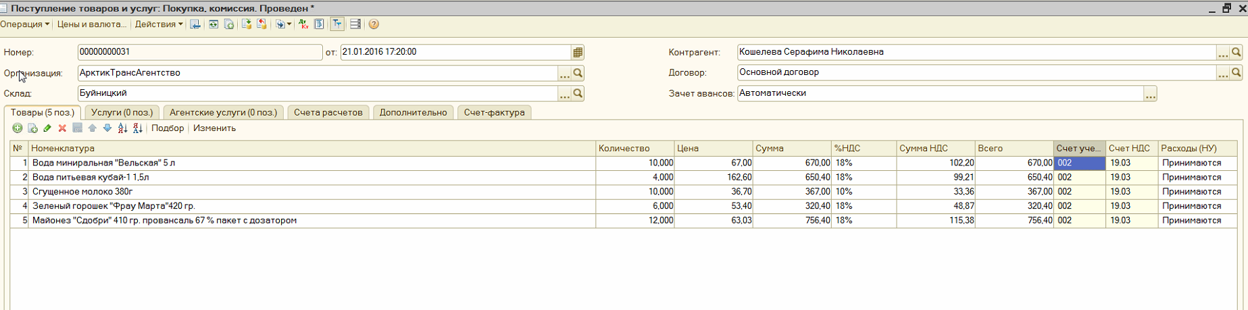Open selection ellipsis for Склад
Image resolution: width=1248 pixels, height=310 pixels.
tap(565, 93)
